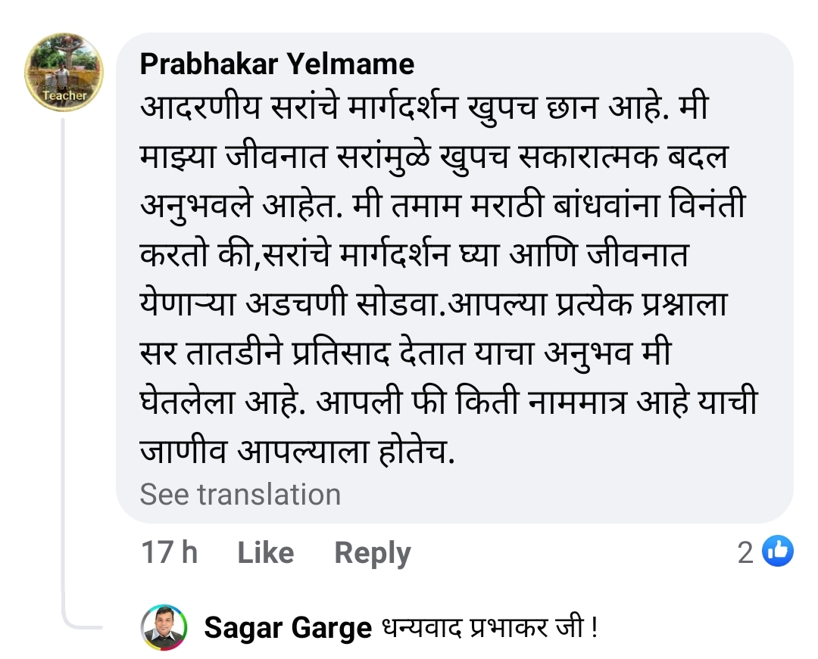Click the comment line starting घेतलेला आहे
The width and height of the screenshot is (818, 659).
pos(448,402)
